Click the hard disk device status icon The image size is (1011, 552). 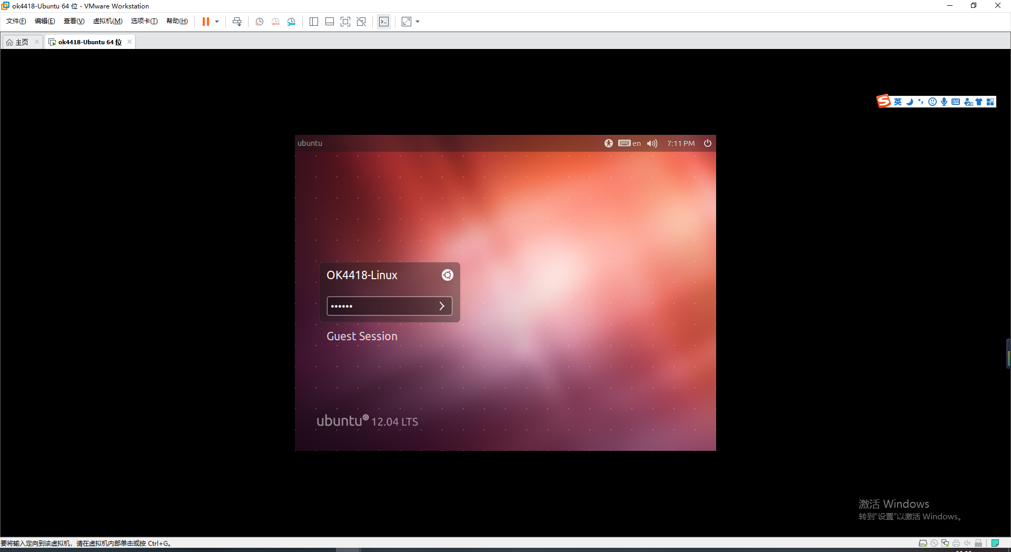[923, 543]
